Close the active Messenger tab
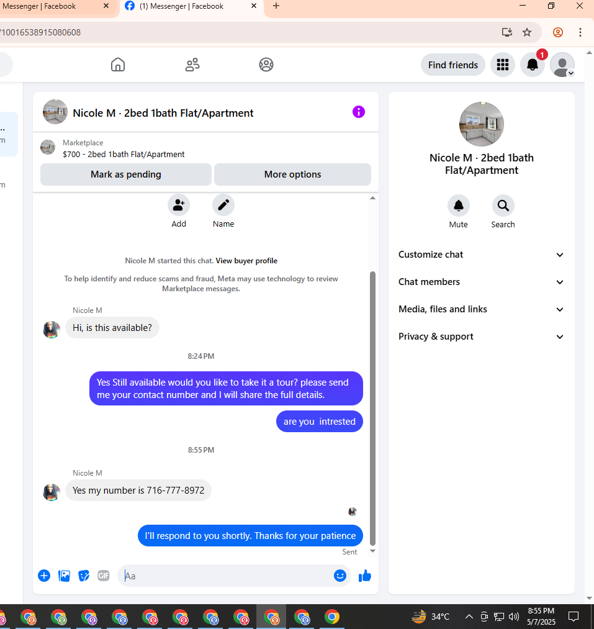This screenshot has height=629, width=594. click(x=253, y=6)
